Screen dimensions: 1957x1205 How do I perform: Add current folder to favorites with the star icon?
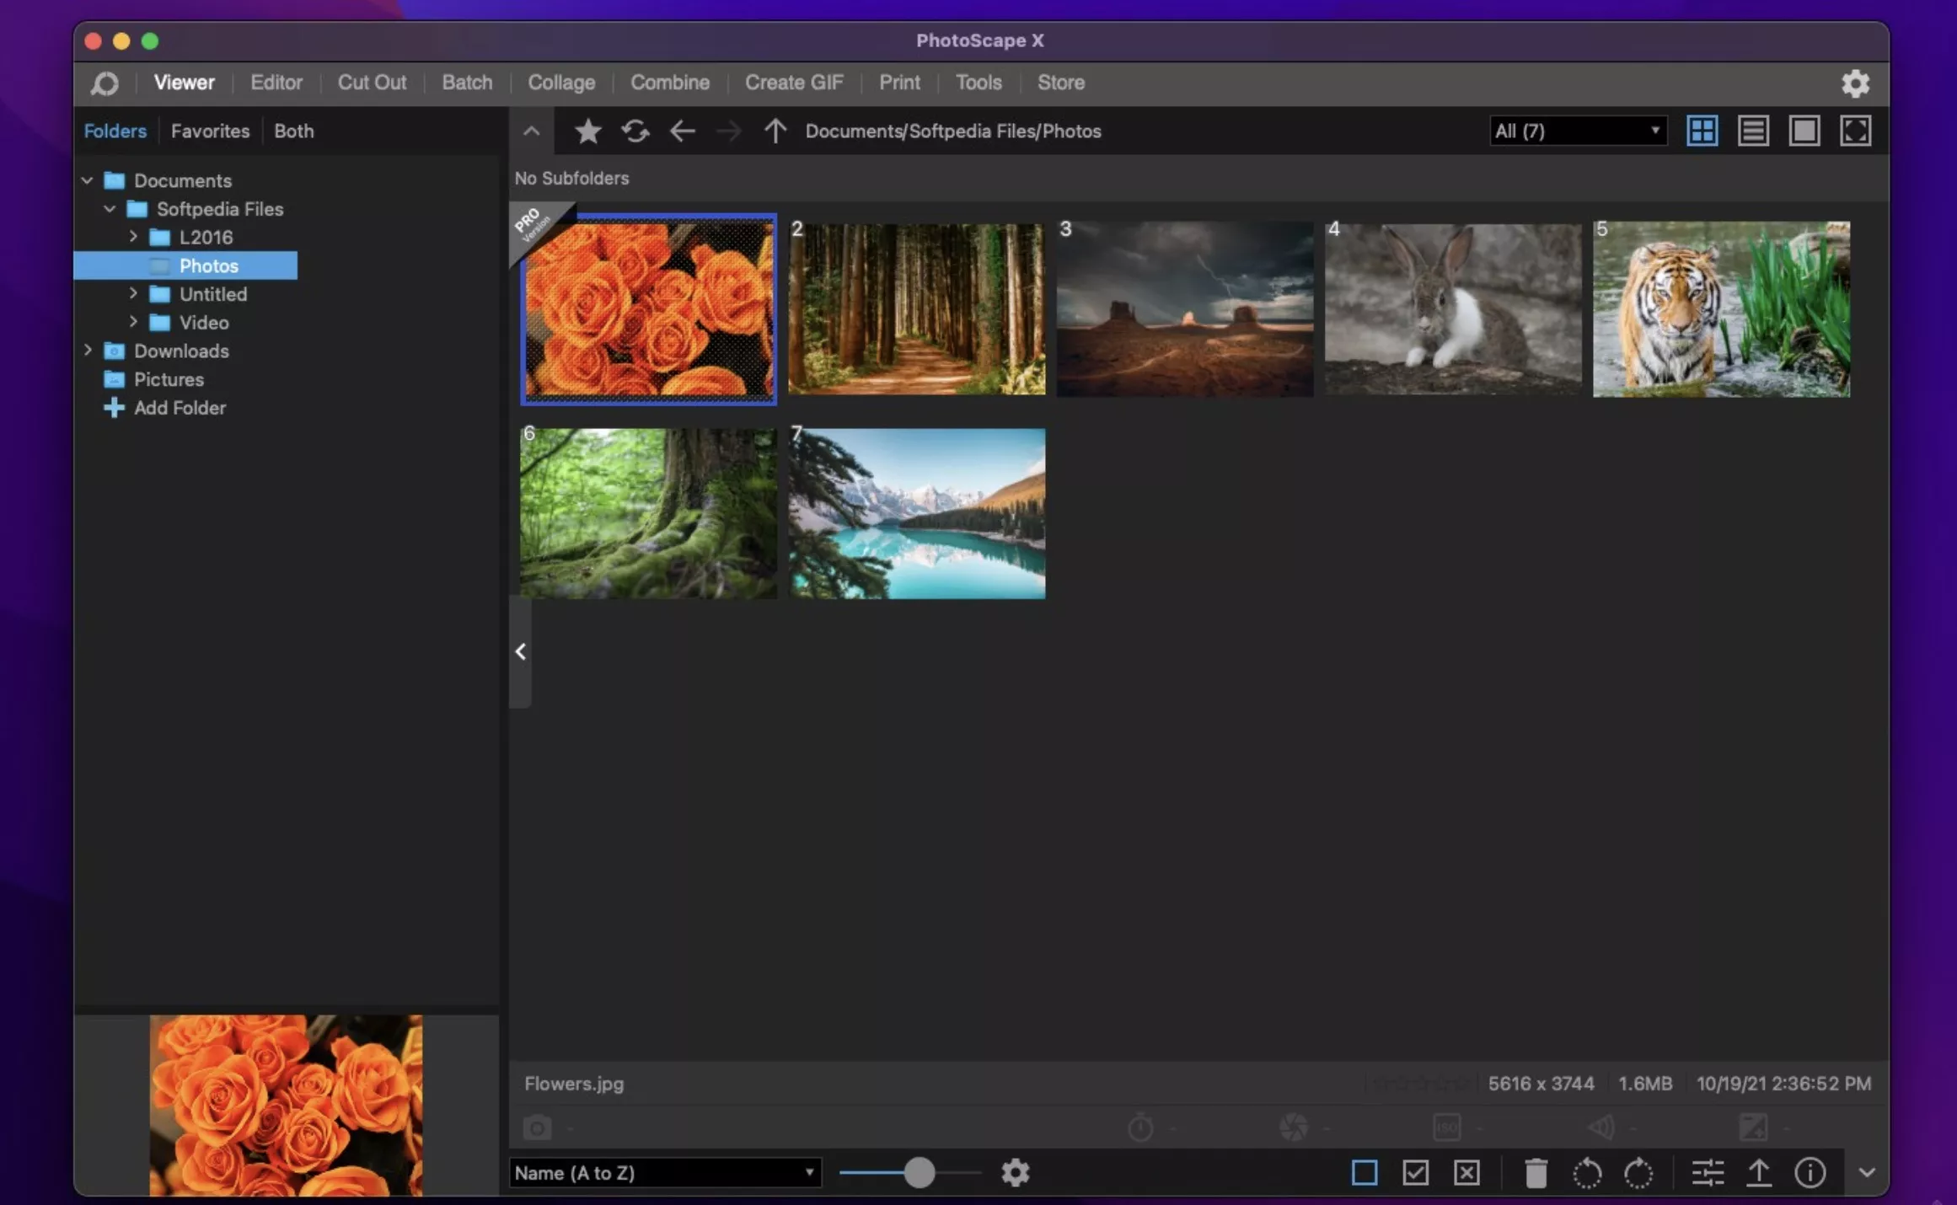pos(587,131)
